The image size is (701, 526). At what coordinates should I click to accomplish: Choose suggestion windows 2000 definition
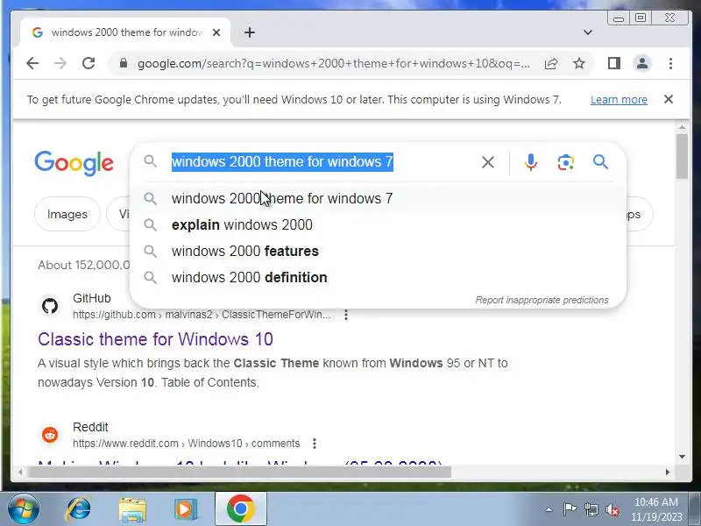(378, 277)
